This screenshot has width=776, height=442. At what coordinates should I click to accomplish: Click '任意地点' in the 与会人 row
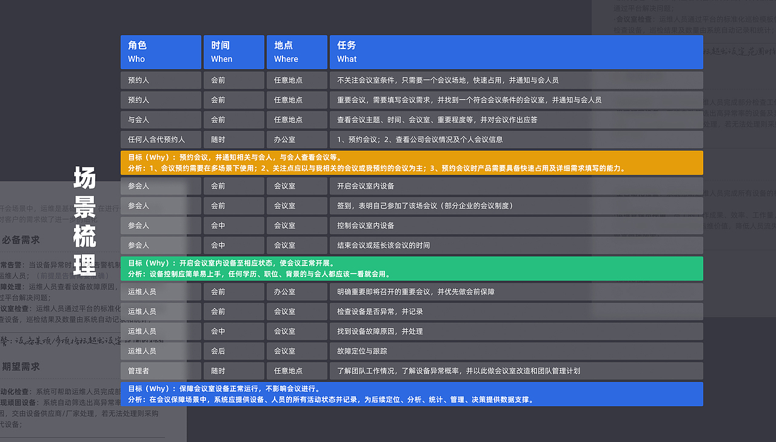tap(297, 119)
